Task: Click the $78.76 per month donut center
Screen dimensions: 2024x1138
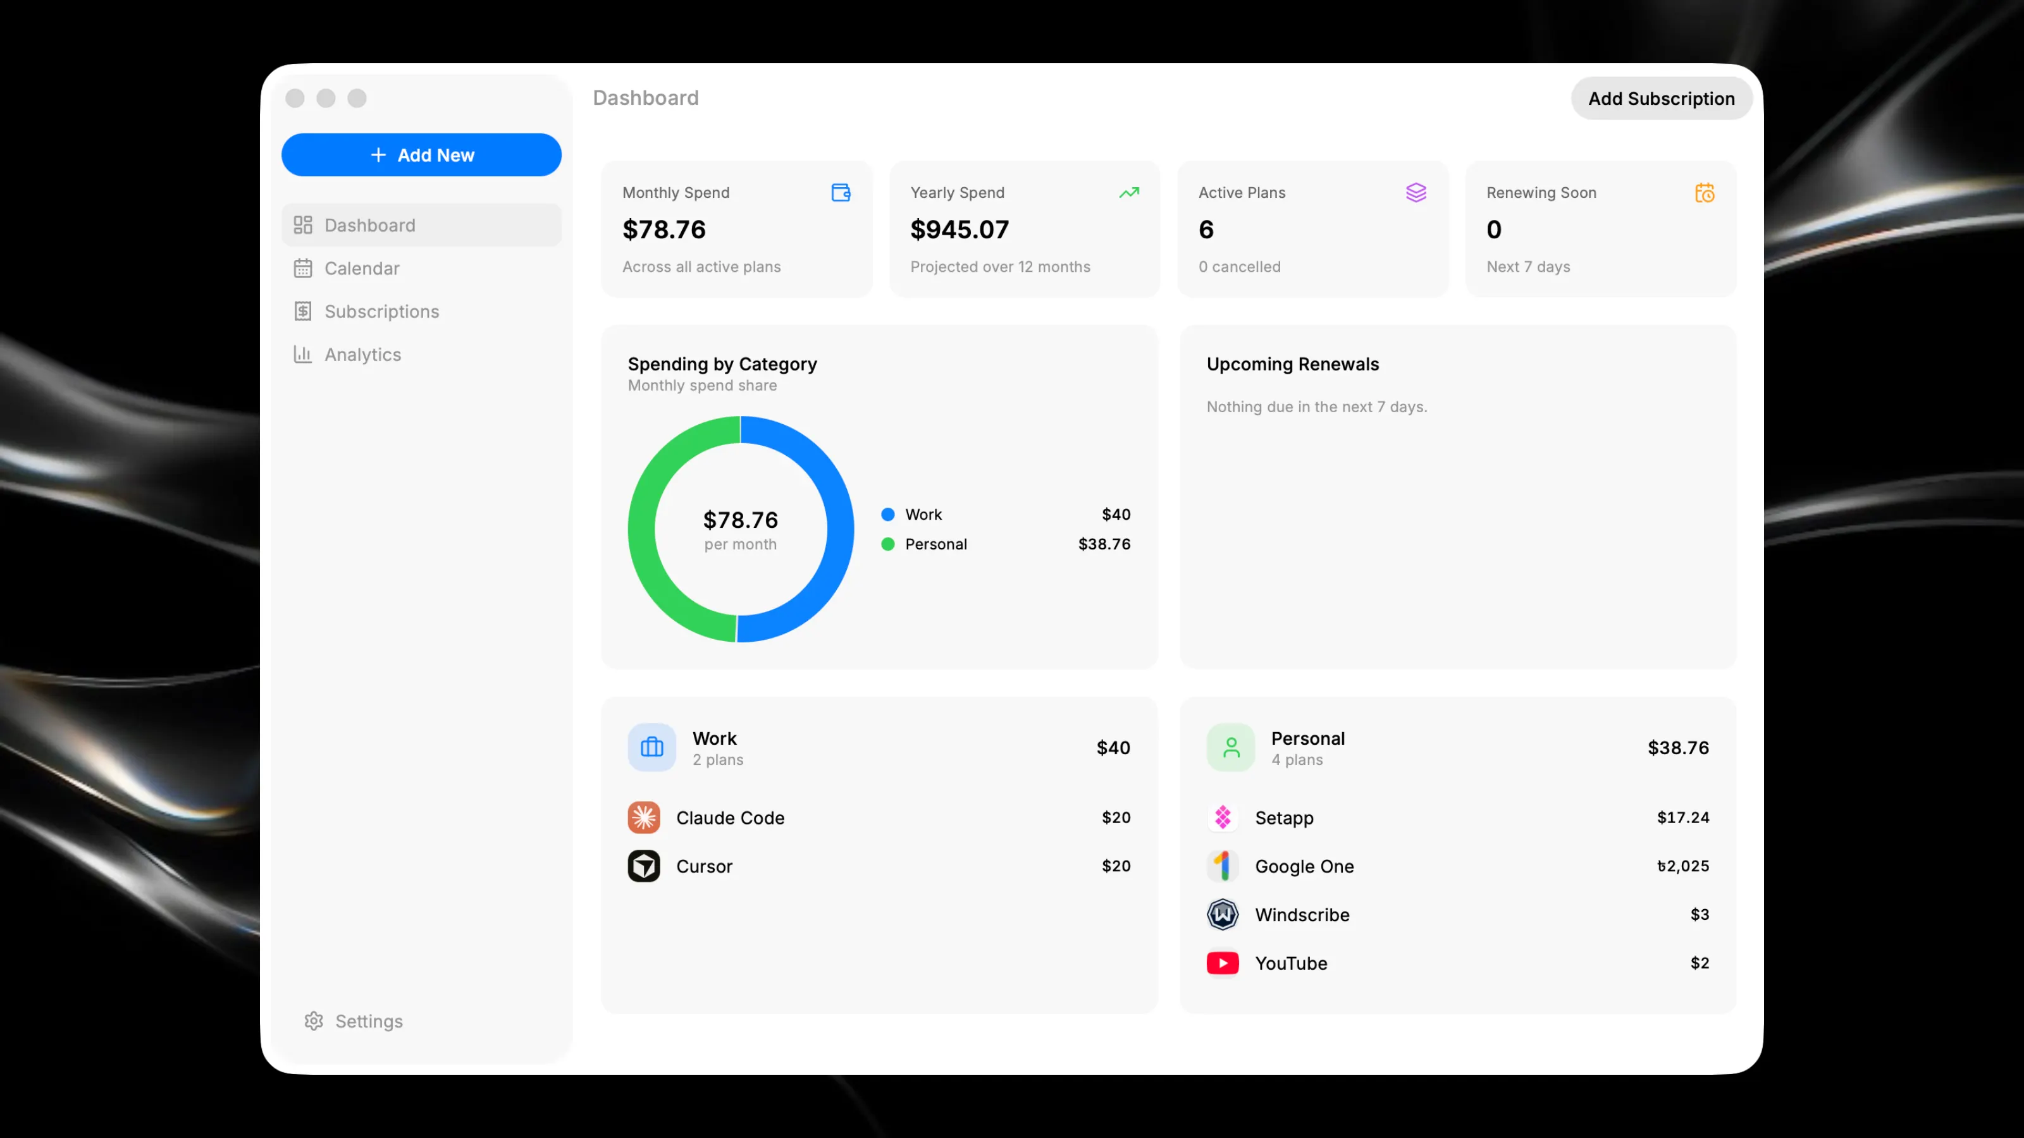Action: (740, 529)
